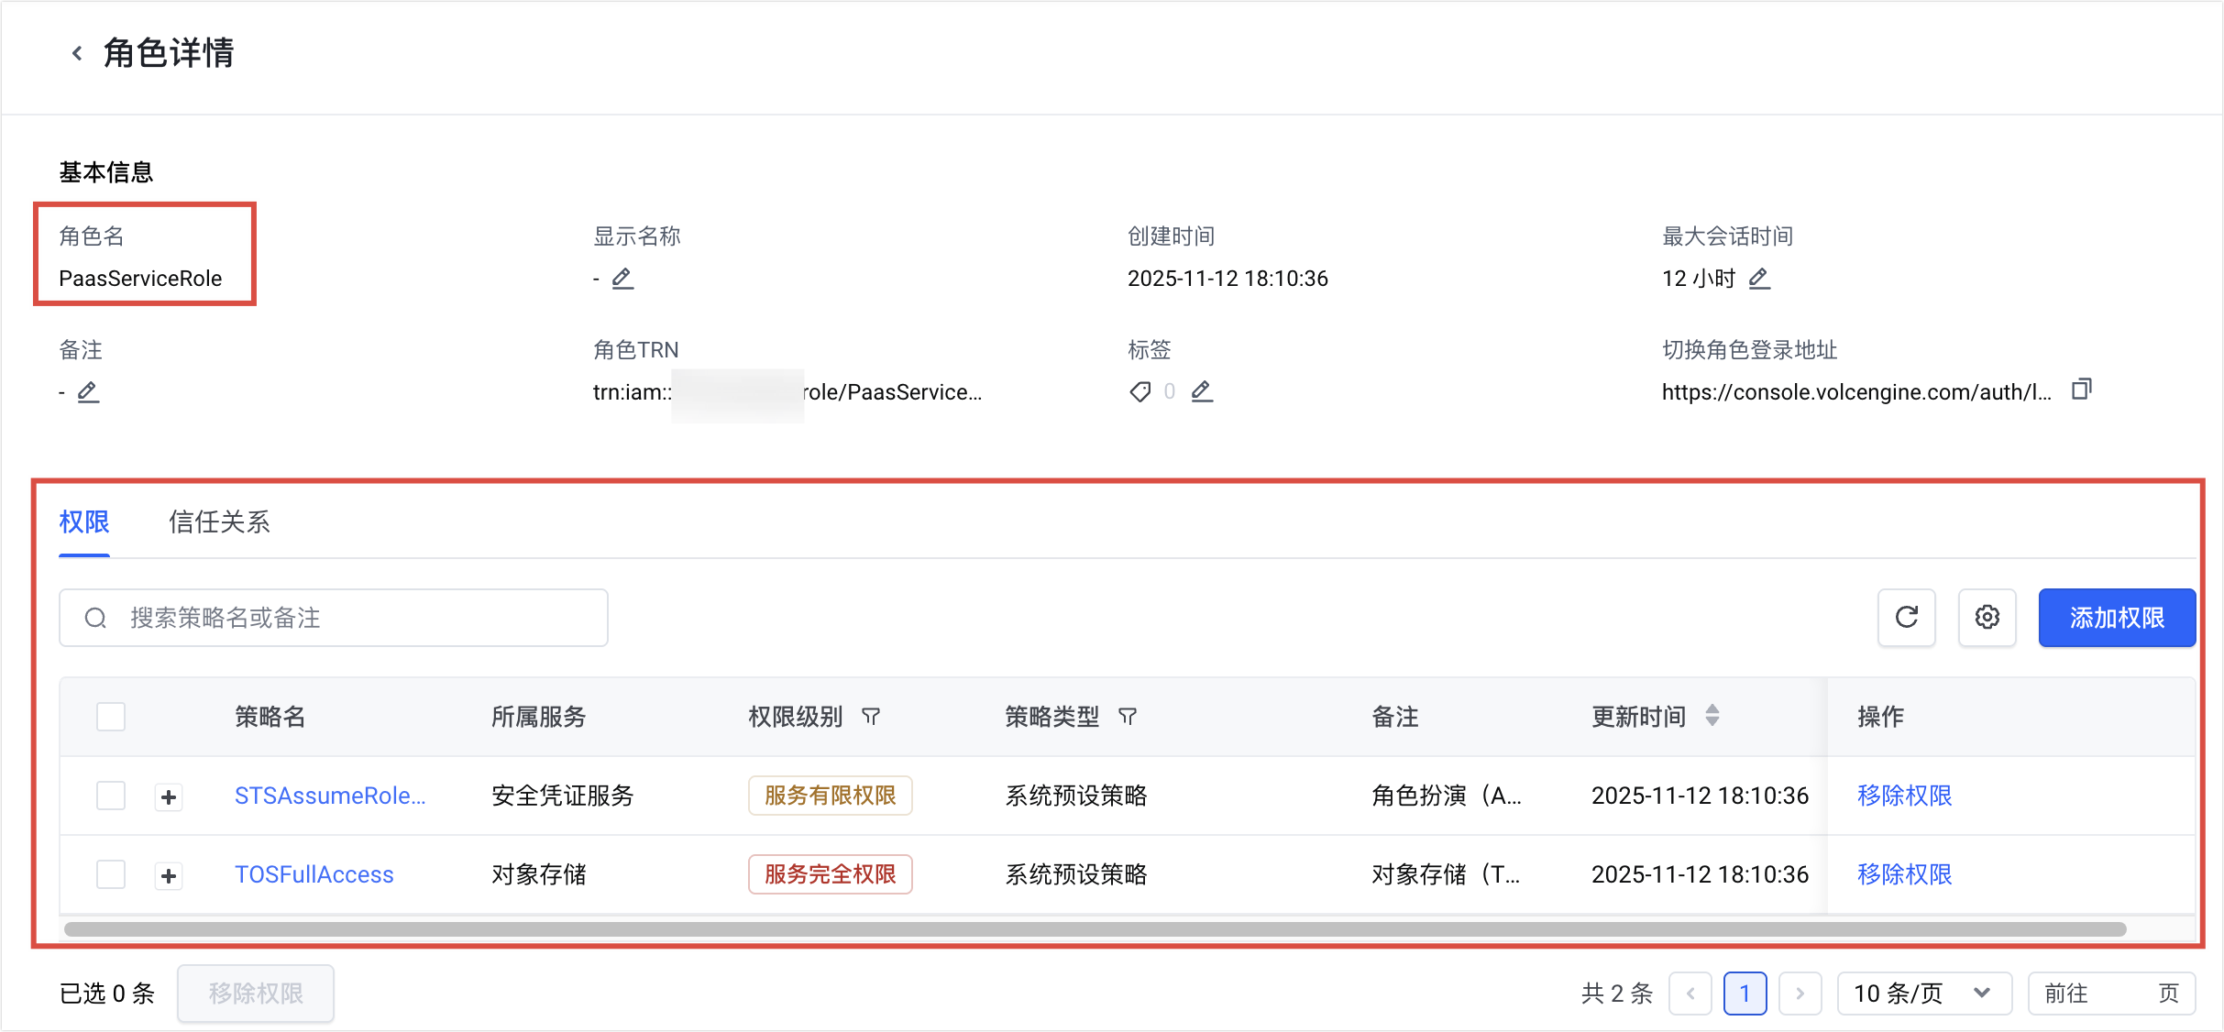Image resolution: width=2224 pixels, height=1032 pixels.
Task: Select all policies with header checkbox
Action: point(111,717)
